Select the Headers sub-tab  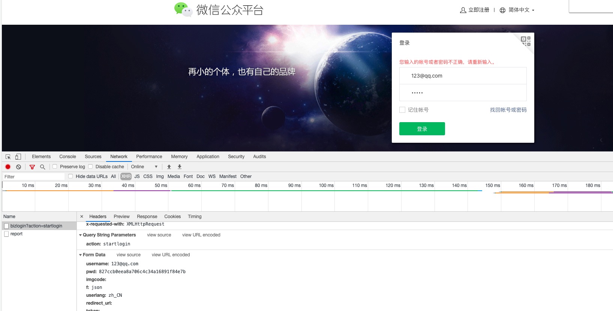point(98,217)
